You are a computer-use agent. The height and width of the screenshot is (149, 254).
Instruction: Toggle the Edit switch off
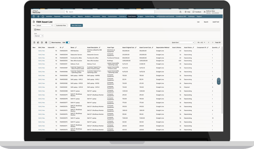click(x=68, y=42)
